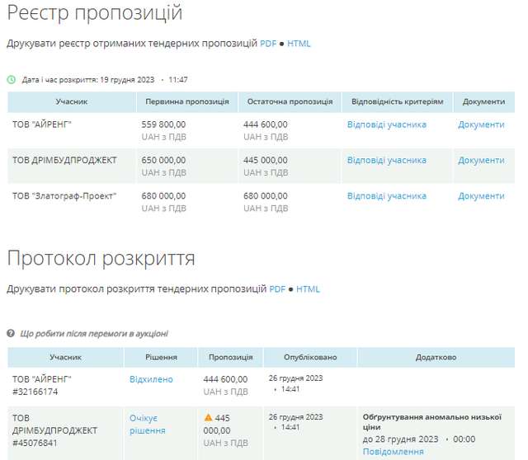528x460 pixels.
Task: Open PDF of the received proposals registry
Action: 268,44
